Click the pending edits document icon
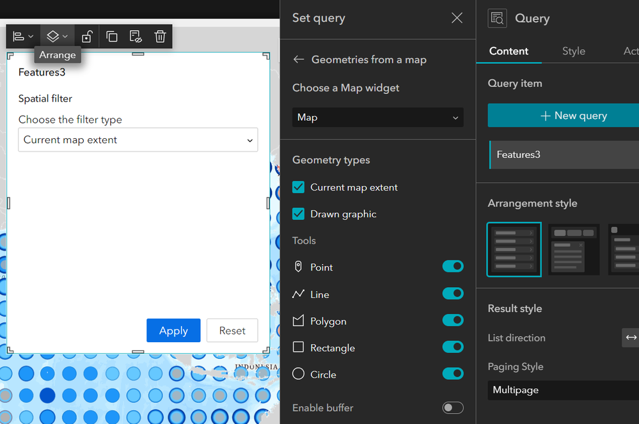The width and height of the screenshot is (639, 424). click(x=136, y=36)
